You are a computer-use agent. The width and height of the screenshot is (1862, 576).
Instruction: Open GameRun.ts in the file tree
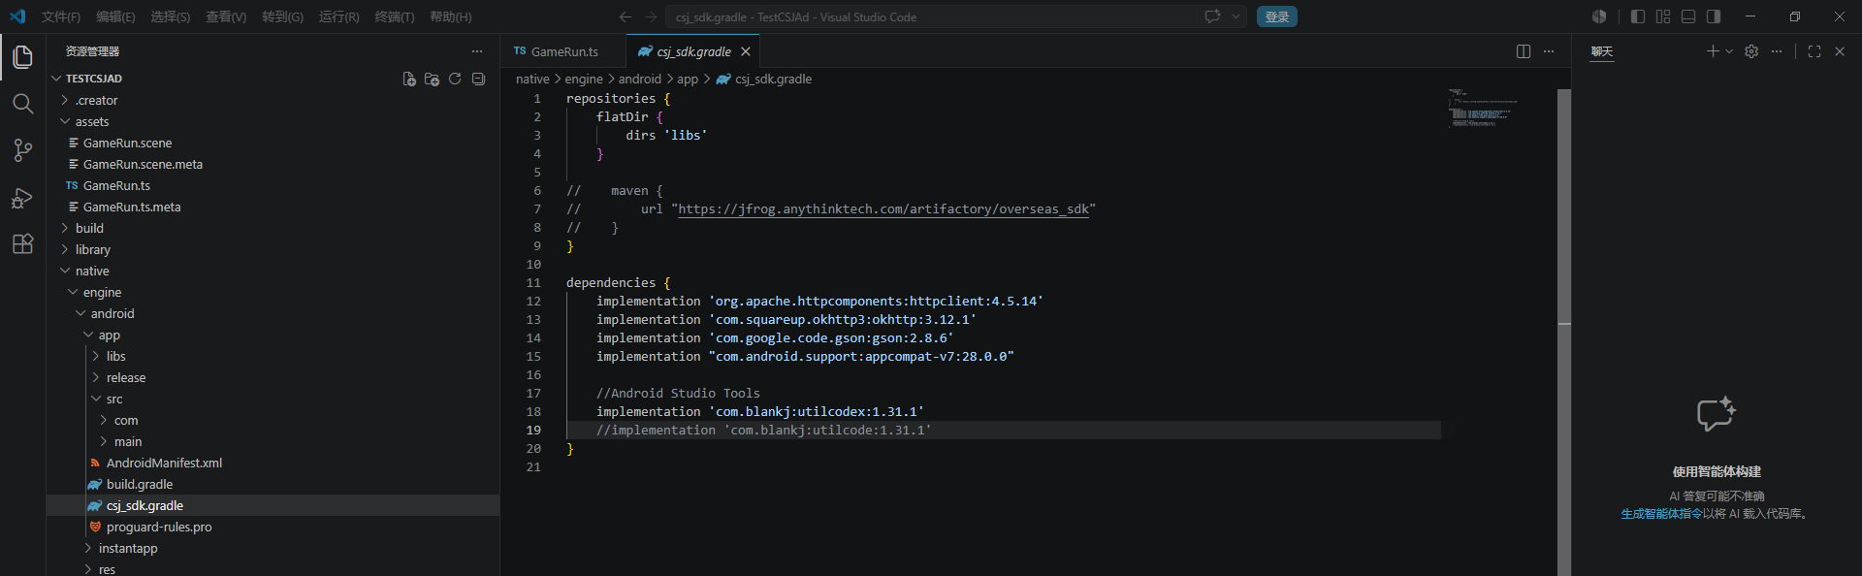[x=273, y=185]
